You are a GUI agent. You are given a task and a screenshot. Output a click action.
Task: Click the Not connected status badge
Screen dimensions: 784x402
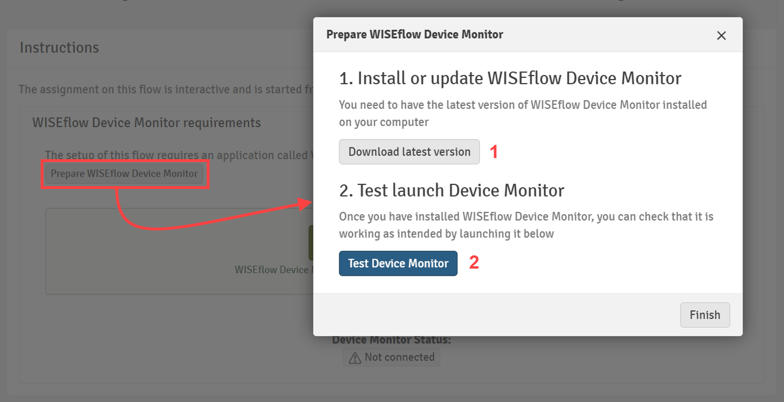point(391,357)
